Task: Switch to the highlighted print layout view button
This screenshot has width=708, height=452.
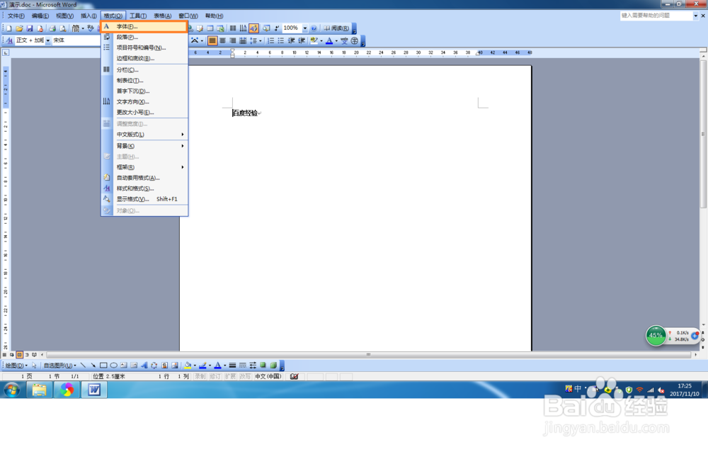Action: click(x=19, y=355)
